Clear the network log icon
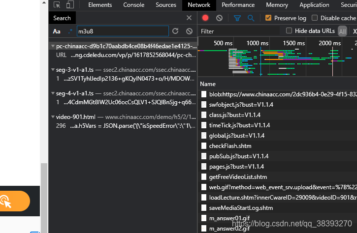 tap(219, 18)
